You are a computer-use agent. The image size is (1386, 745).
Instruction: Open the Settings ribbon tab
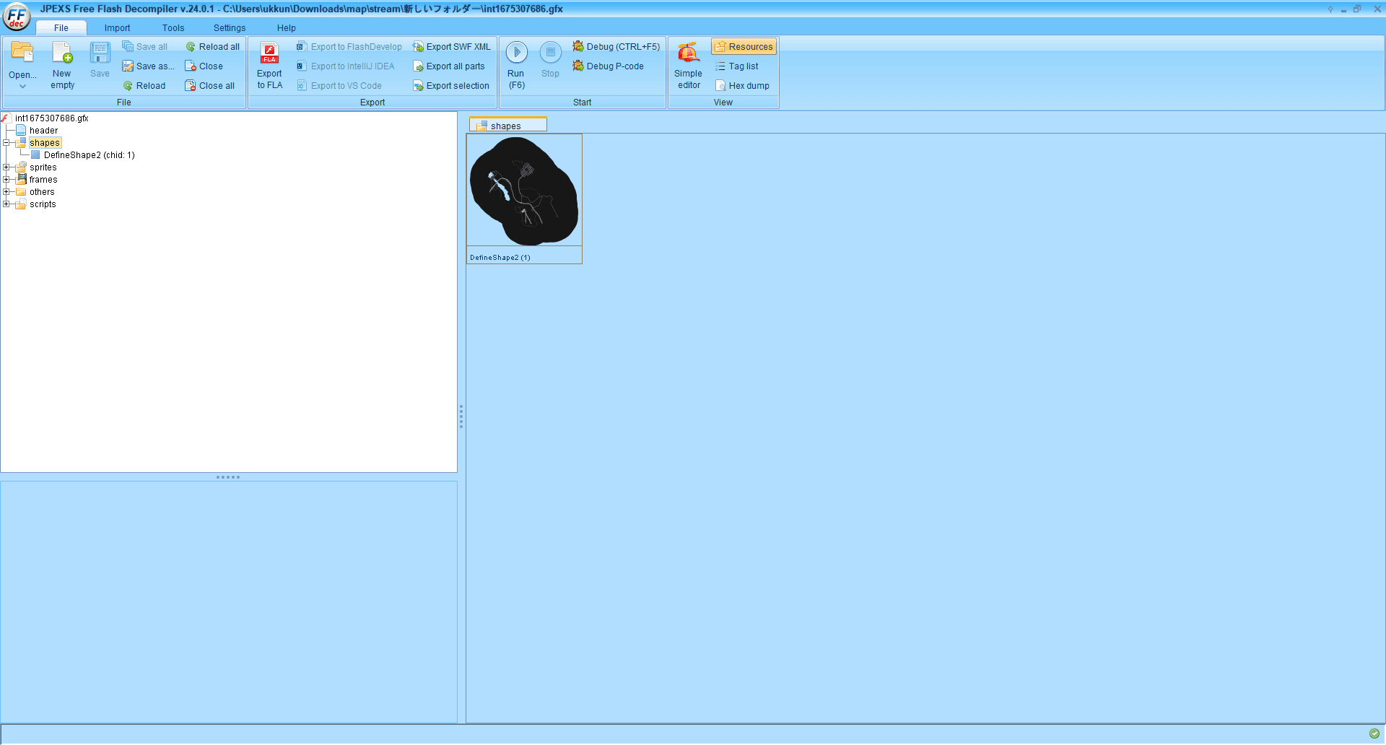(230, 28)
